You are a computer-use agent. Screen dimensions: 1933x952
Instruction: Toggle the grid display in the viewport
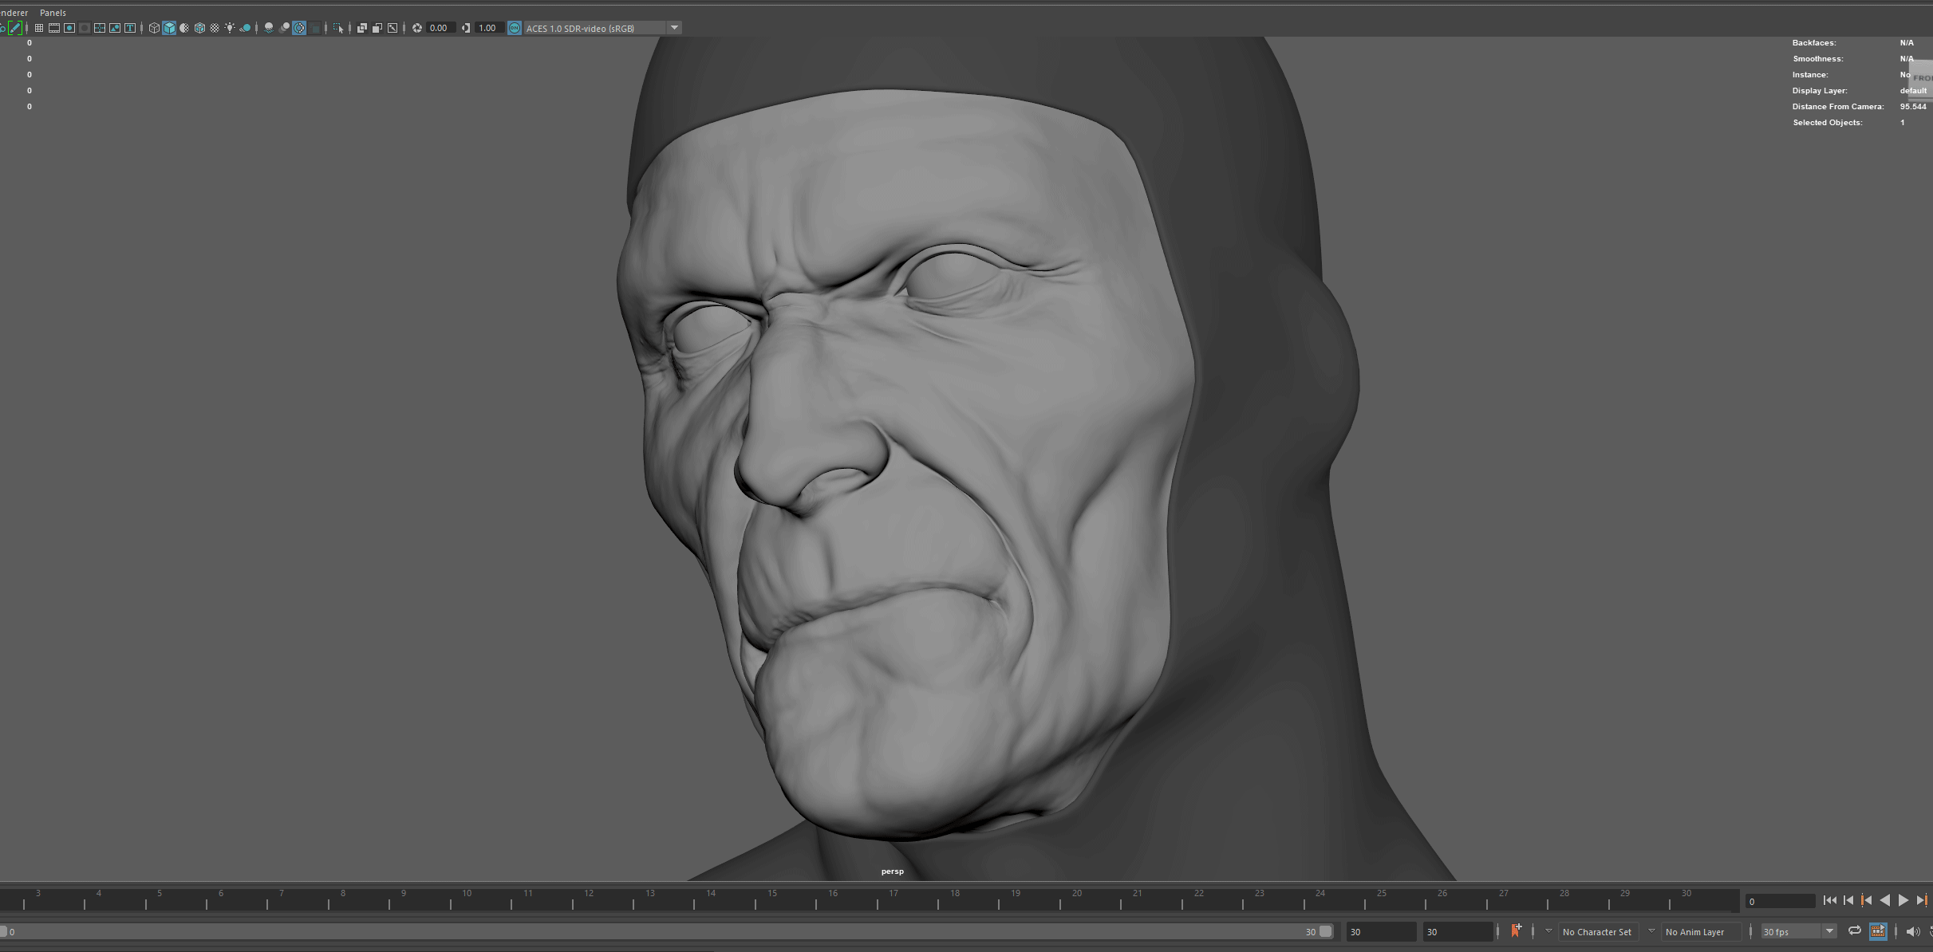coord(39,28)
